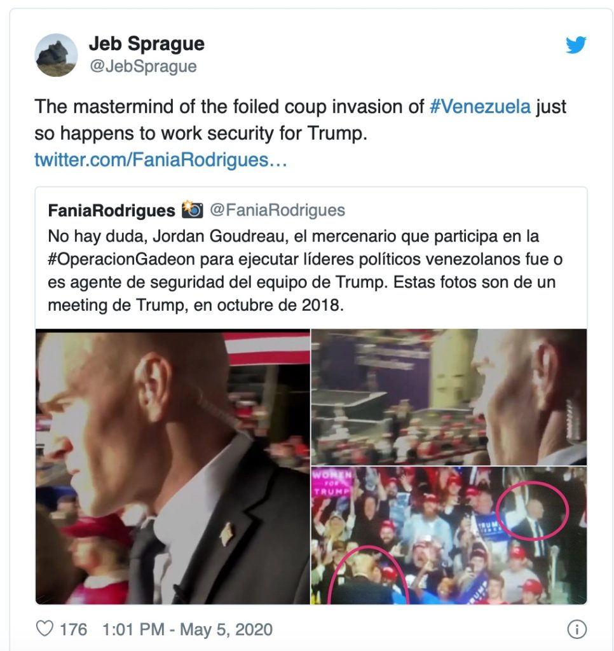
Task: Open Jeb Sprague's profile avatar
Action: 56,55
